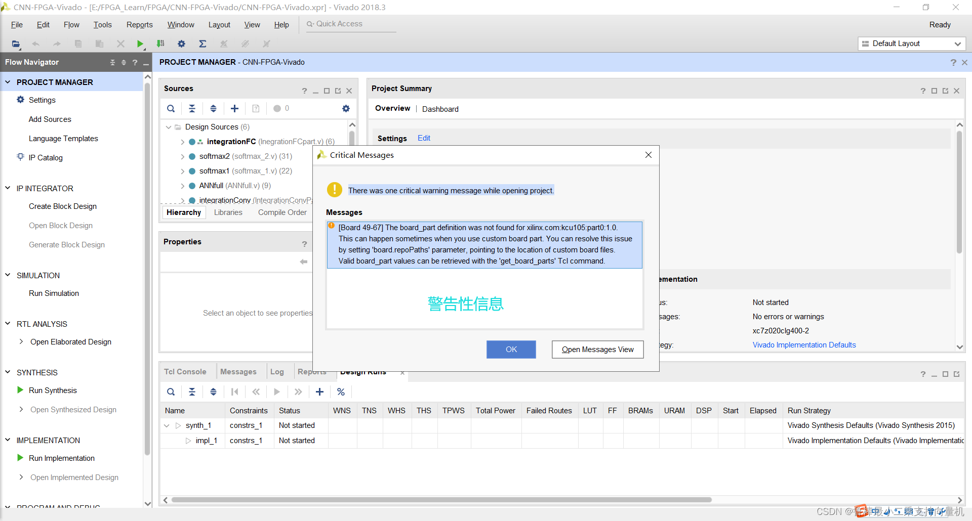This screenshot has height=521, width=972.
Task: Click Run Simulation in Flow Navigator
Action: (x=54, y=293)
